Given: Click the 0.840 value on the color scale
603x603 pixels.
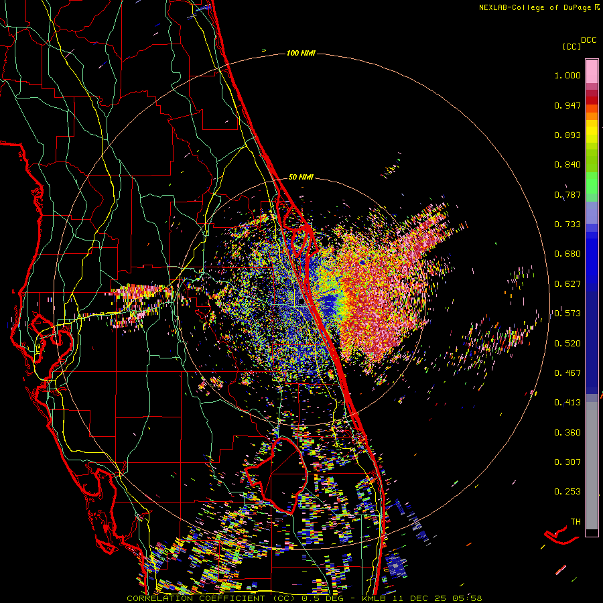Looking at the screenshot, I should pyautogui.click(x=567, y=165).
